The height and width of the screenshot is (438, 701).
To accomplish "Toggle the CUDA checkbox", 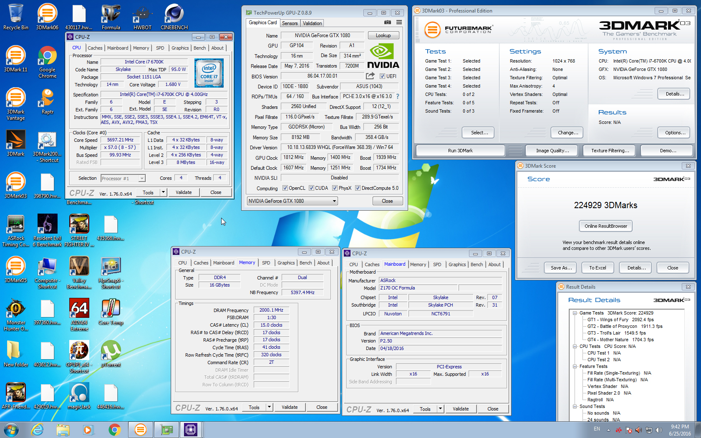I will tap(311, 188).
